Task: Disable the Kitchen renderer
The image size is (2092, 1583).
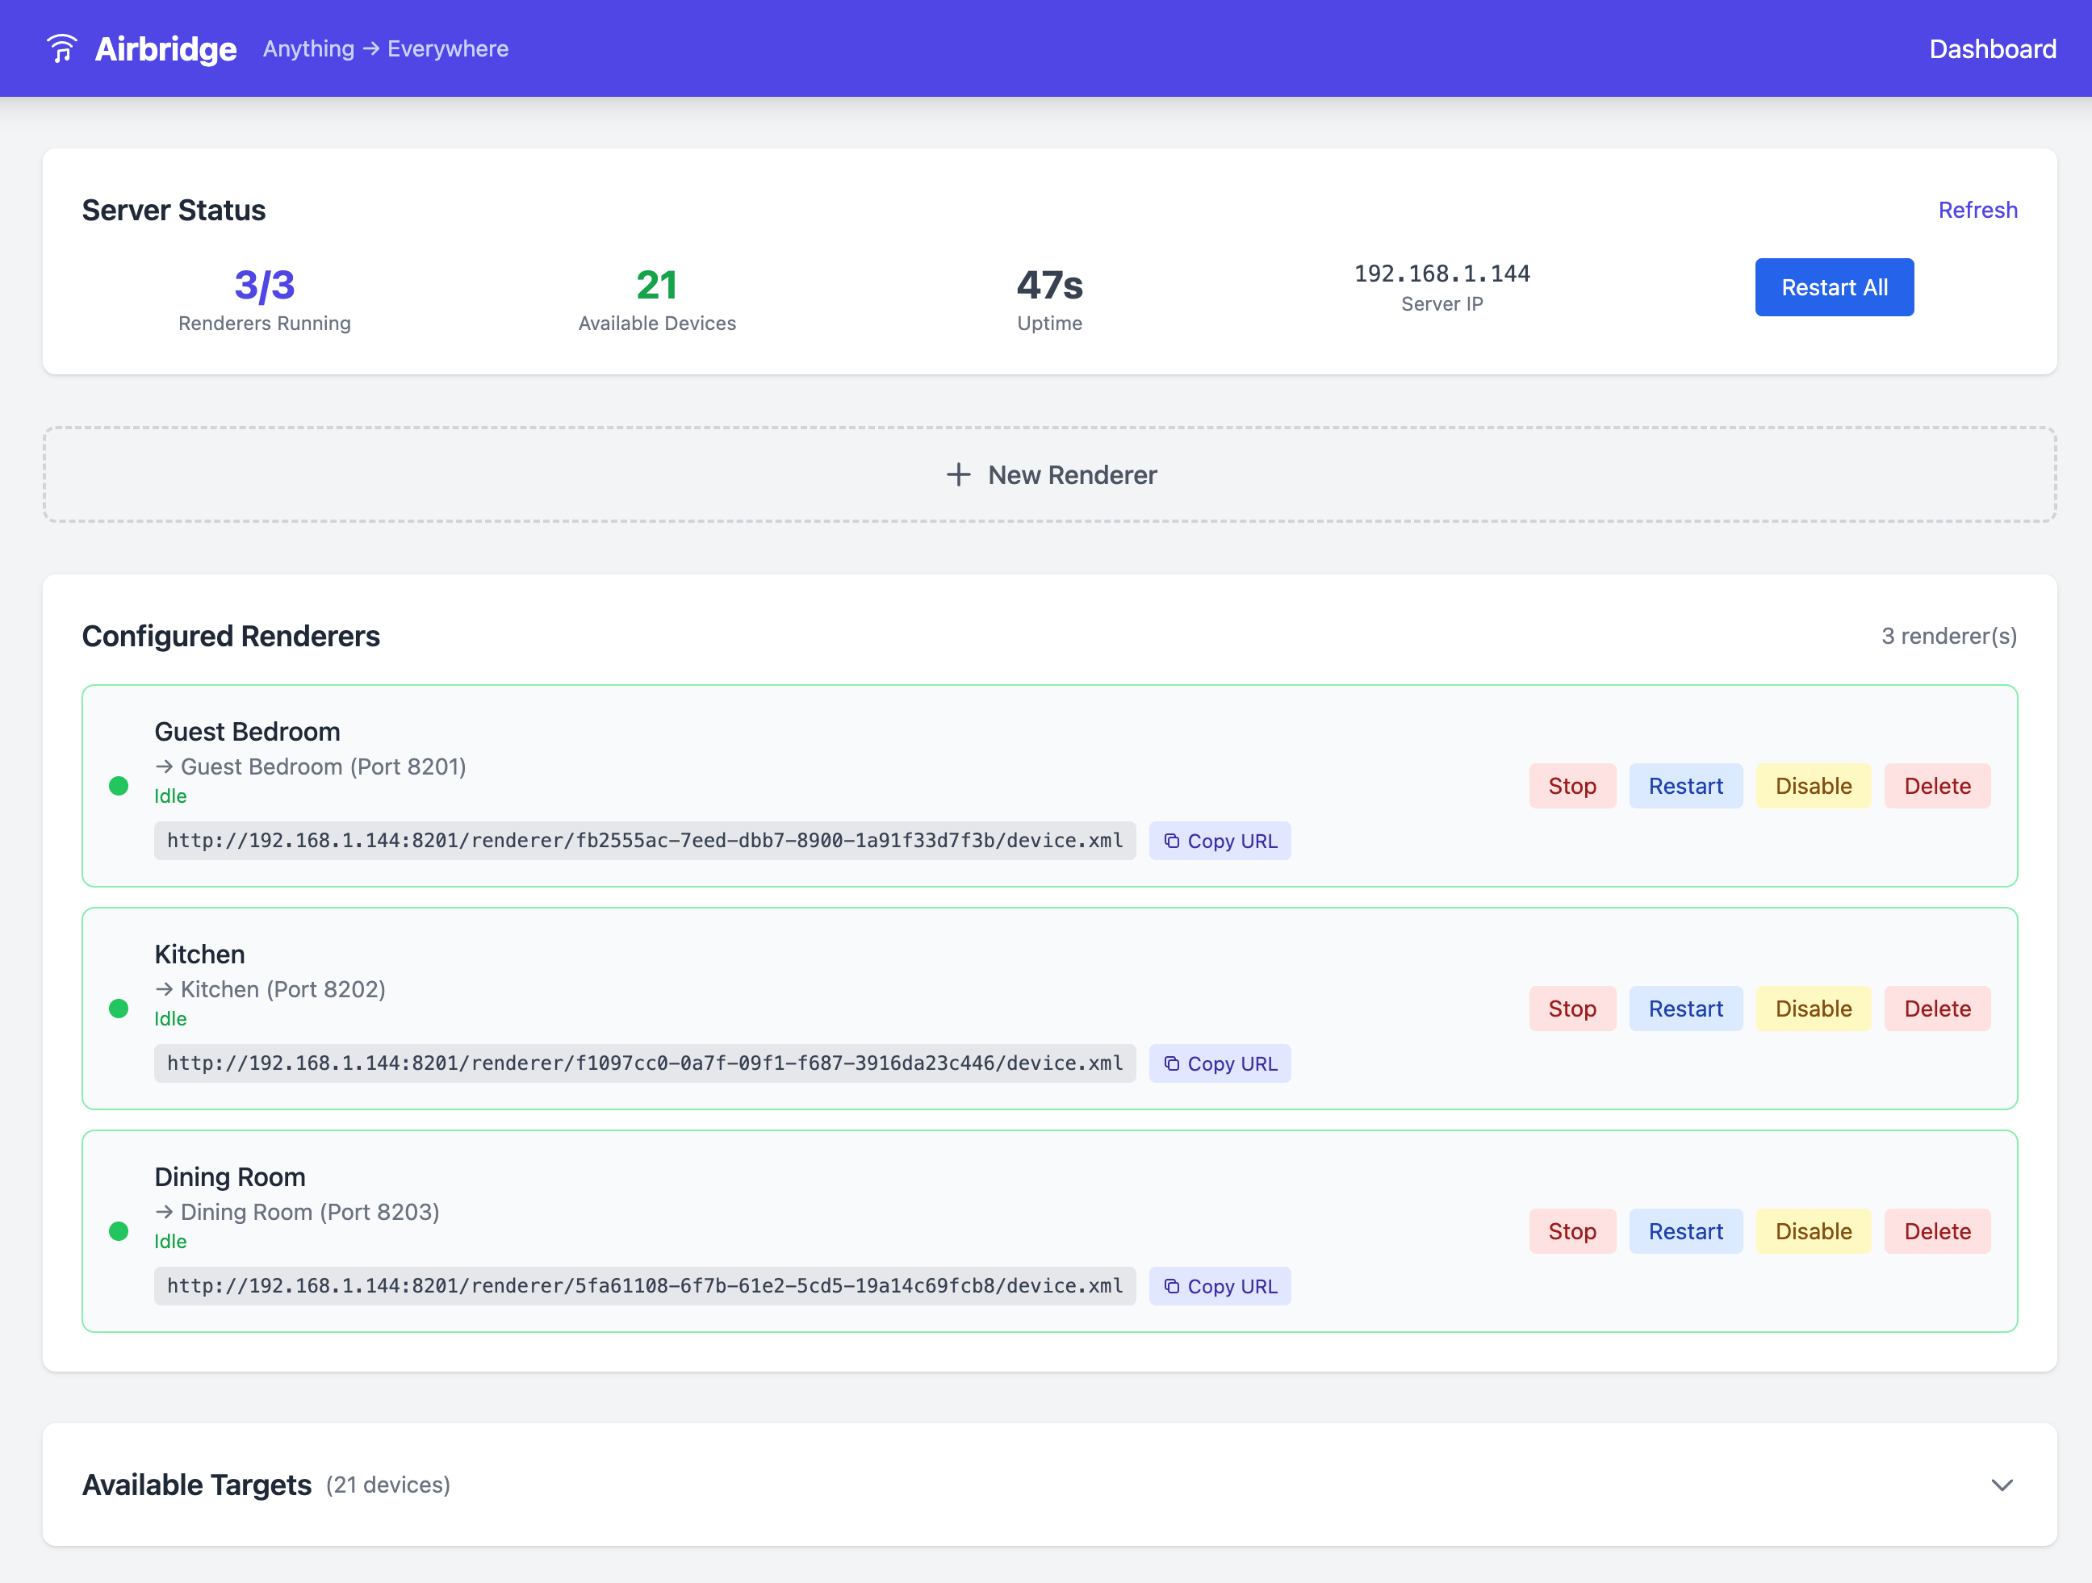Action: (x=1813, y=1008)
